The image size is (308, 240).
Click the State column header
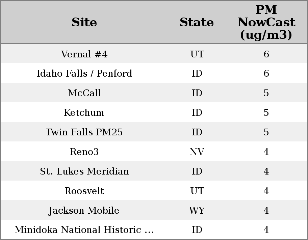pyautogui.click(x=197, y=22)
